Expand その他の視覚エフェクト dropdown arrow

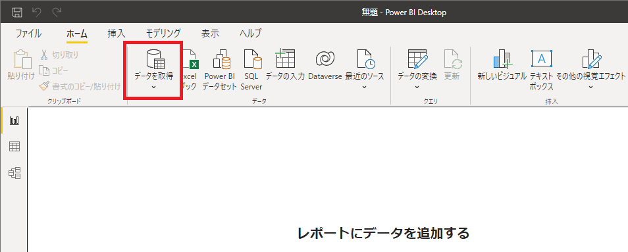pyautogui.click(x=590, y=87)
